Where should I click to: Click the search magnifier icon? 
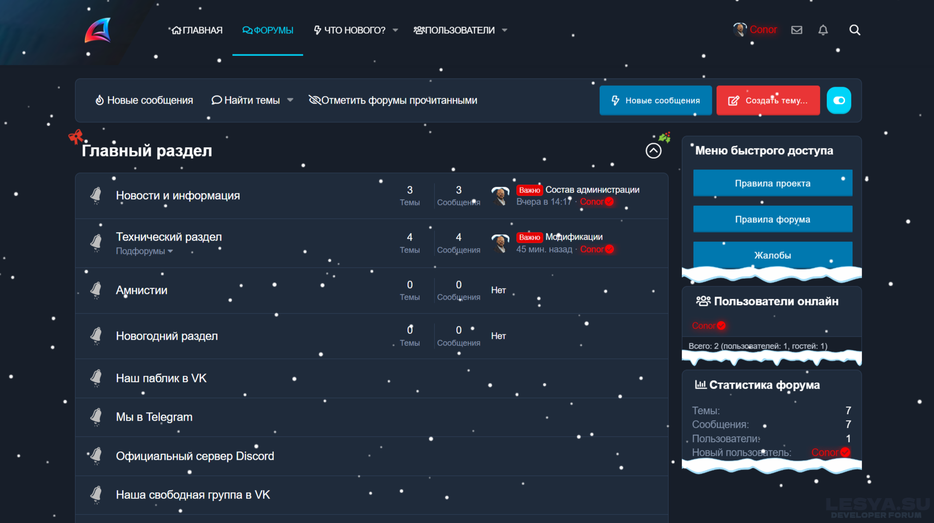[x=854, y=30]
